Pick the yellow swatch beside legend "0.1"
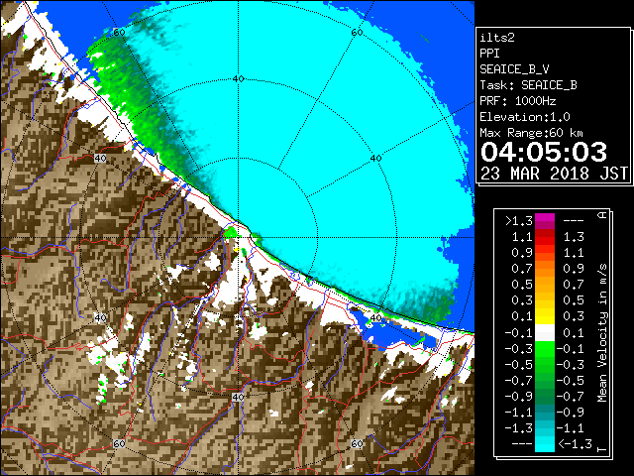Screen dimensions: 634x476 click(545, 316)
